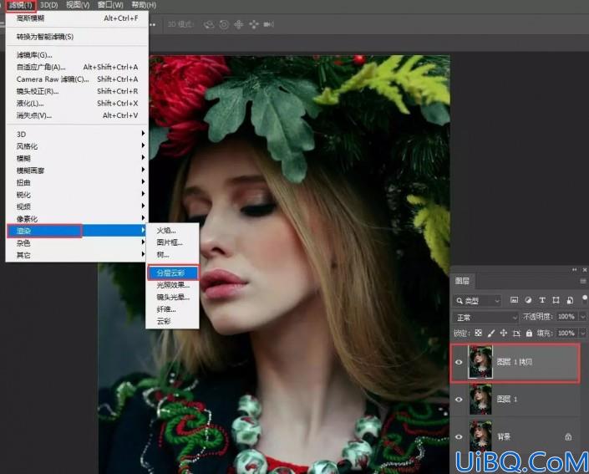Open 消失点(V)... filter
The width and height of the screenshot is (589, 474).
(x=77, y=115)
